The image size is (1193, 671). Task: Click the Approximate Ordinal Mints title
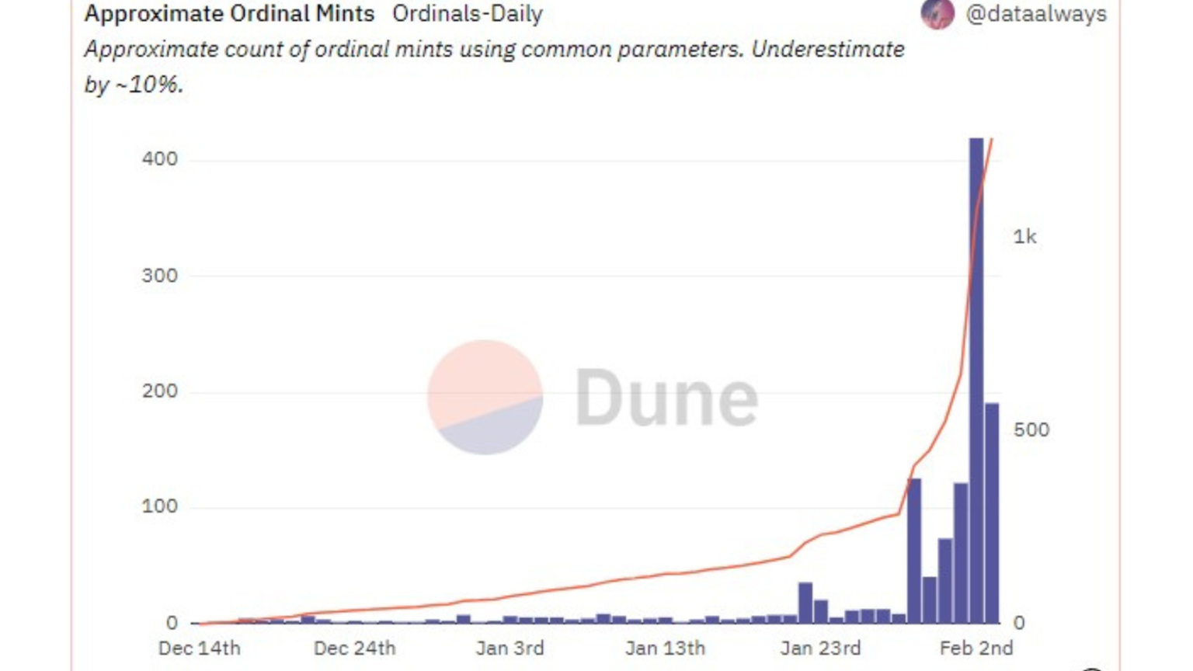229,13
